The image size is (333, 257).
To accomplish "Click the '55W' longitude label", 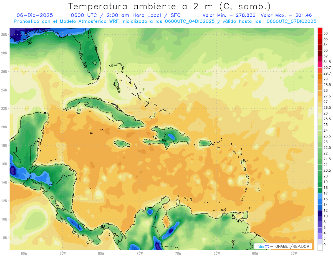I will coord(294,254).
